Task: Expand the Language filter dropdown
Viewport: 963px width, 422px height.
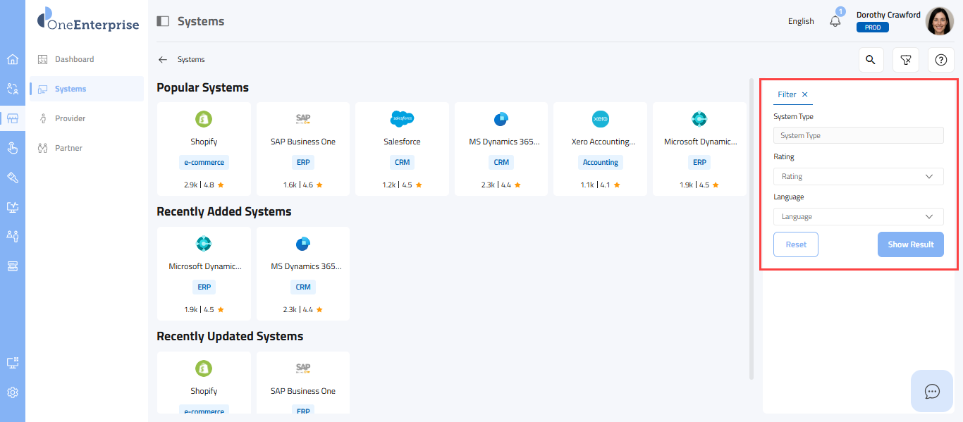Action: tap(858, 216)
